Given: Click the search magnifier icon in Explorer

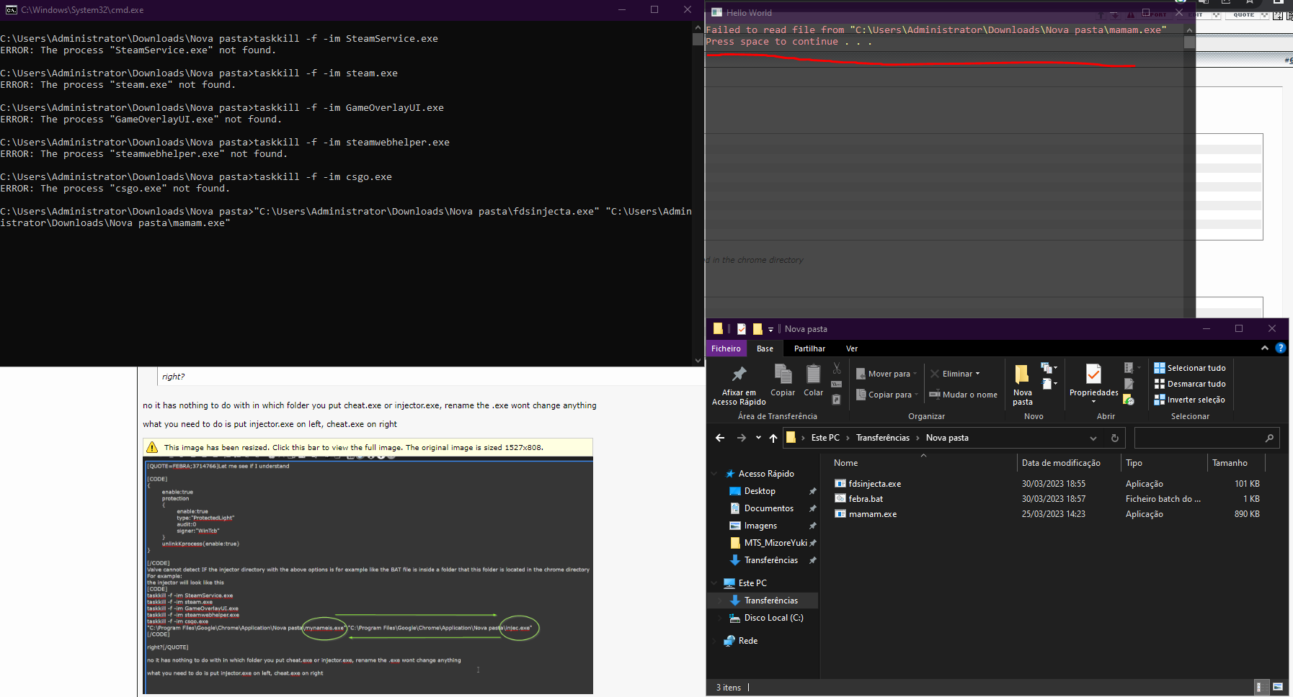Looking at the screenshot, I should 1269,438.
